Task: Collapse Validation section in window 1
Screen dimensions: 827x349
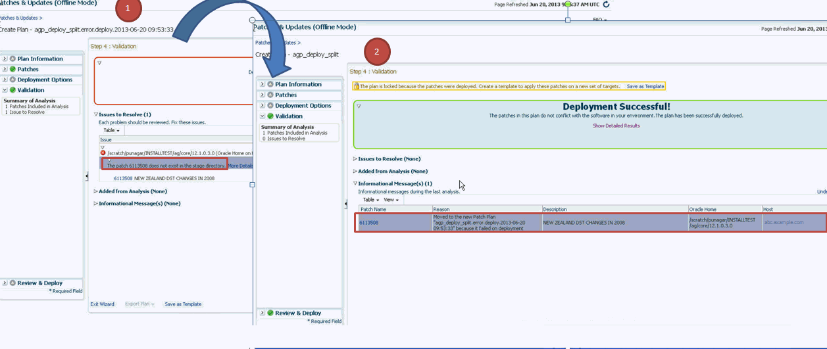Action: click(5, 90)
